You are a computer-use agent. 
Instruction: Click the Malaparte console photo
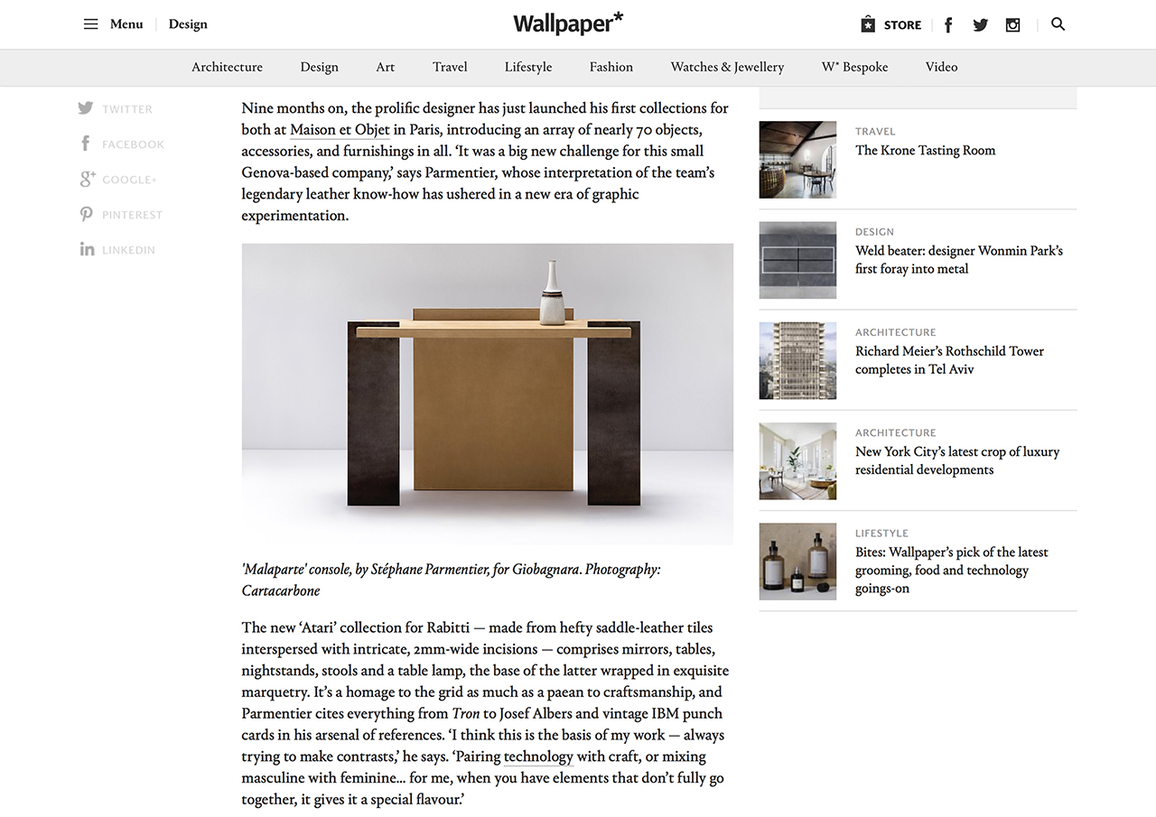(x=488, y=394)
